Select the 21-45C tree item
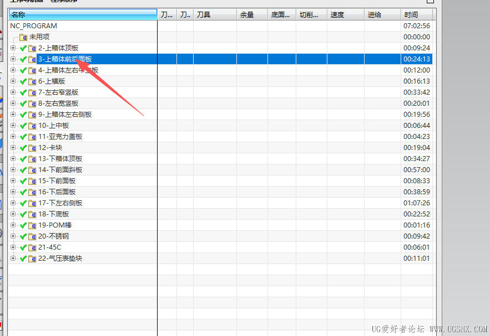The image size is (490, 336). click(x=50, y=247)
